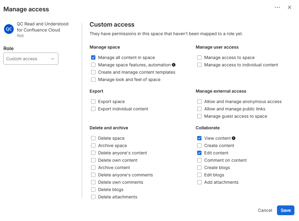Click the Save button
Viewport: 299px width, 221px height.
point(286,210)
